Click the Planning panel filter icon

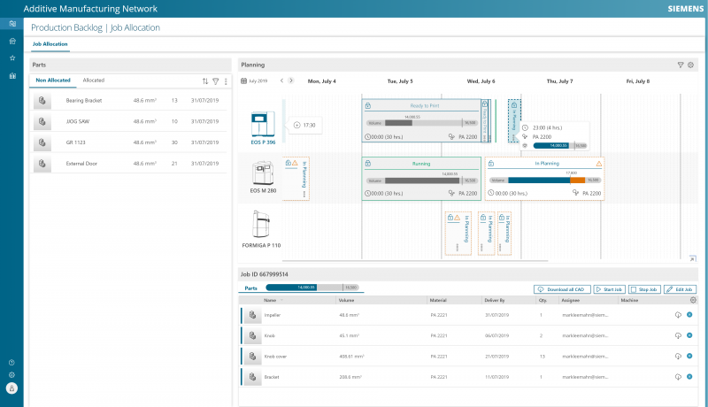point(680,65)
